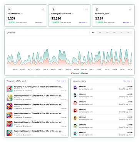
Task: Click the Jun 14 axis label
Action: [x=107, y=69]
